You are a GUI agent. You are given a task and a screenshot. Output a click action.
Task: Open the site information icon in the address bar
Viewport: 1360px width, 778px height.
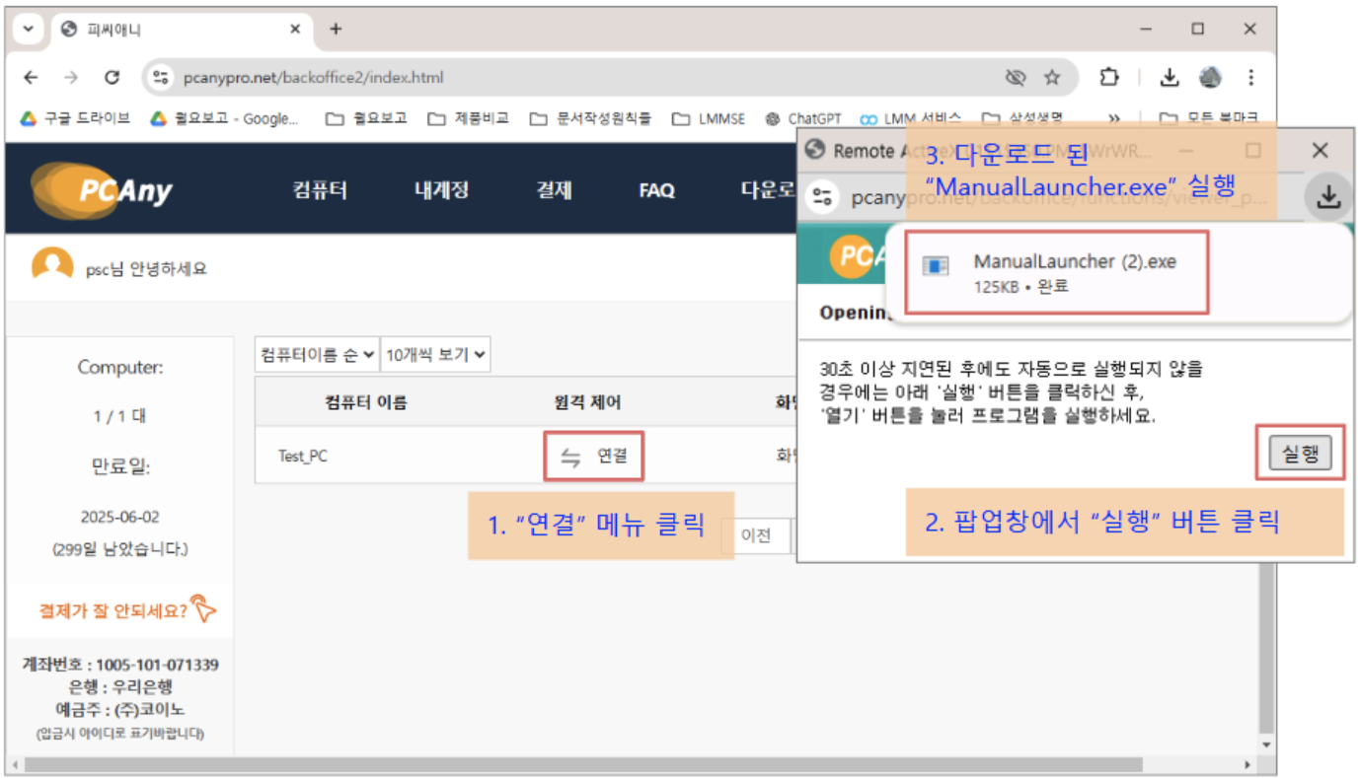162,77
